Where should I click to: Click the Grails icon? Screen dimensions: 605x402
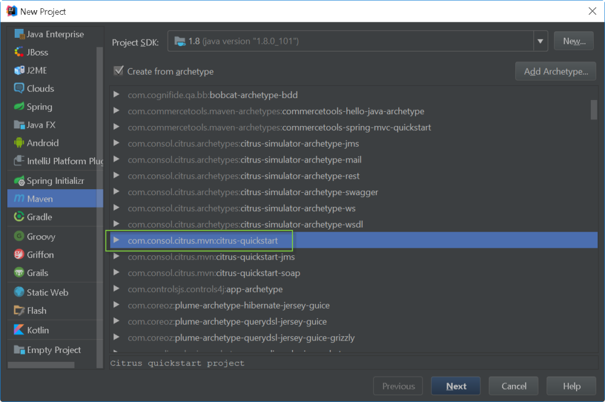tap(19, 273)
